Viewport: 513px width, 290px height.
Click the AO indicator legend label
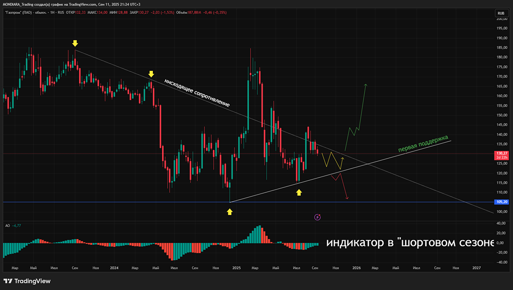pos(8,225)
